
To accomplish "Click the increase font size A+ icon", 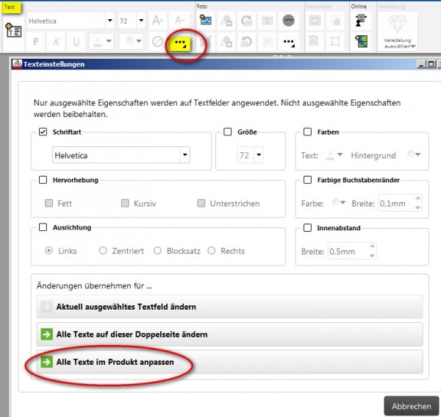I will [157, 21].
